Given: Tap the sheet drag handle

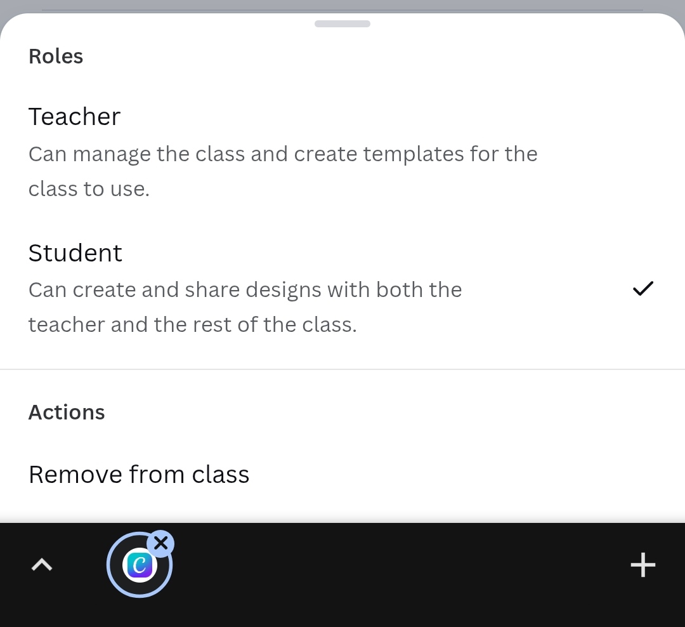Looking at the screenshot, I should 342,24.
